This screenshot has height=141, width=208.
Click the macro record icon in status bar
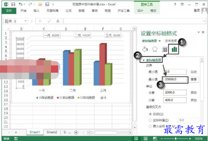[x=16, y=138]
